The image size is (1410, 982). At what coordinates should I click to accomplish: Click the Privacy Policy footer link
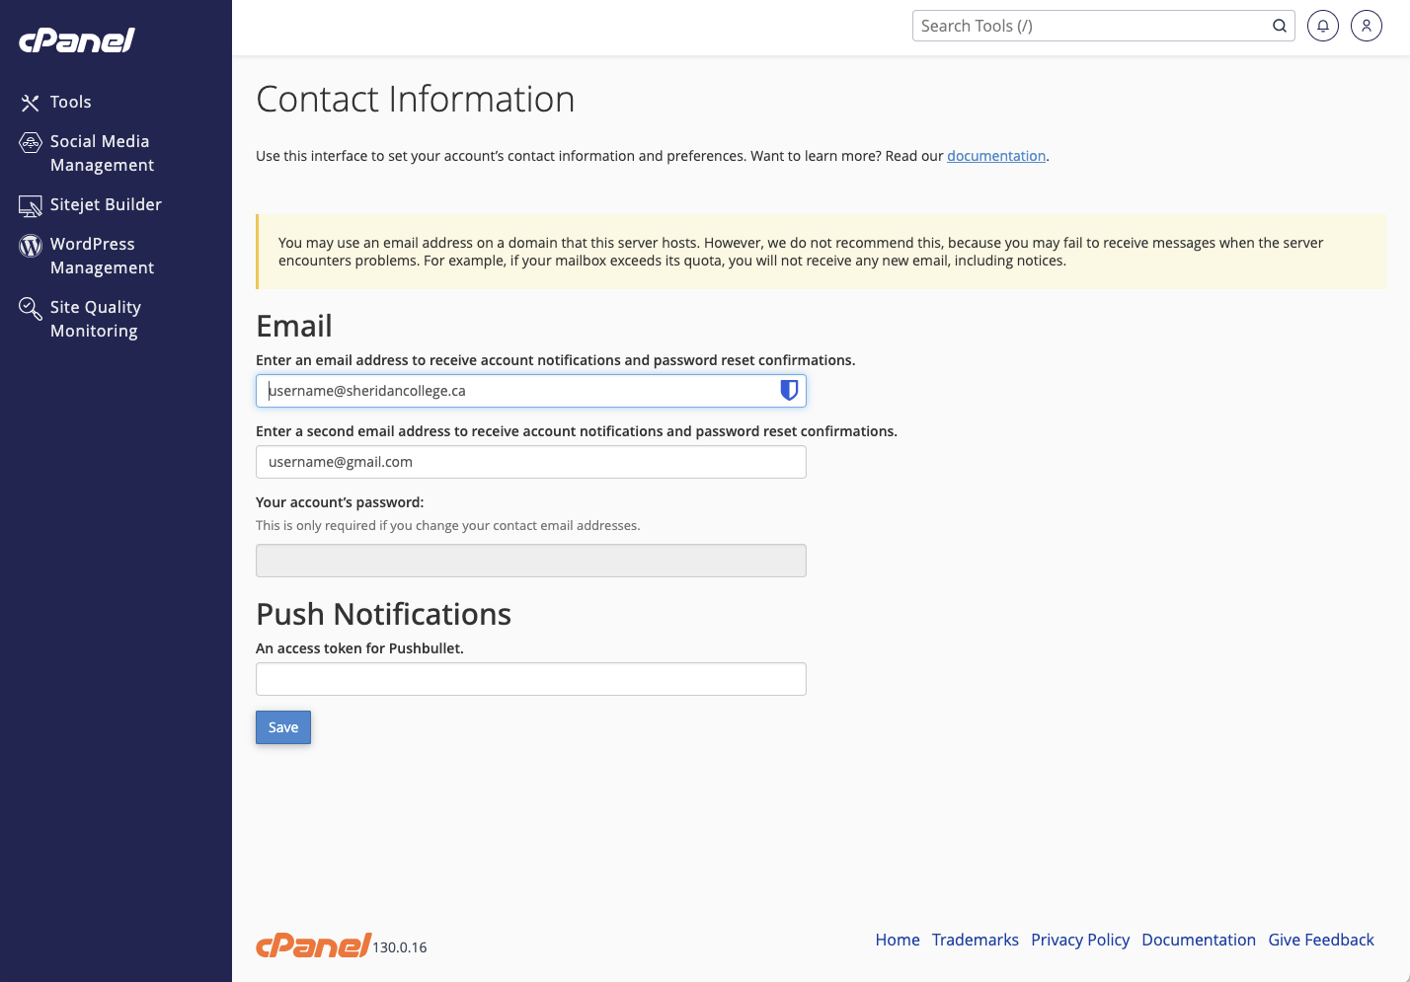1079,940
